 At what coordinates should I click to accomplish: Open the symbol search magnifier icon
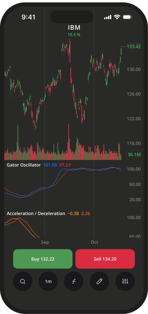click(23, 281)
